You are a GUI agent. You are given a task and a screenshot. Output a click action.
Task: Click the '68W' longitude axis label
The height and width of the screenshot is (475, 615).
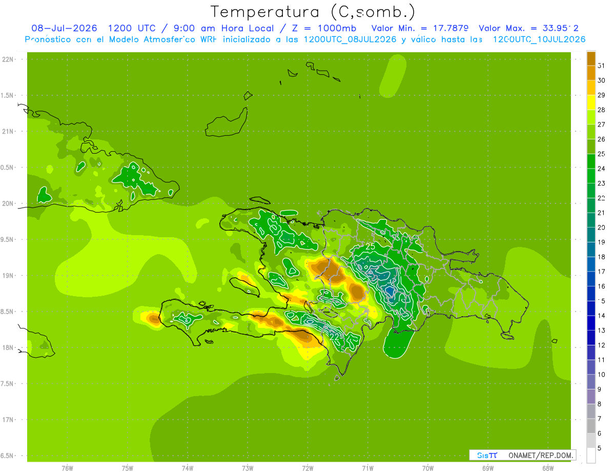tap(548, 468)
